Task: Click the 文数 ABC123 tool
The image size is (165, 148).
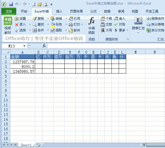Action: tap(106, 24)
